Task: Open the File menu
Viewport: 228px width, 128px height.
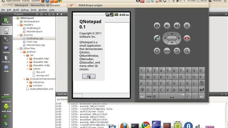Action: coord(3,10)
